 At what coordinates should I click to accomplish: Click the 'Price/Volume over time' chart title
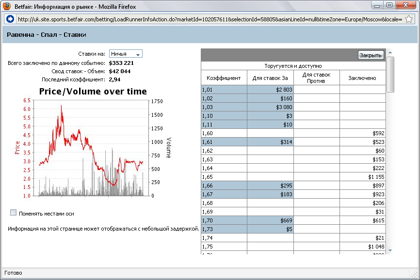(93, 91)
